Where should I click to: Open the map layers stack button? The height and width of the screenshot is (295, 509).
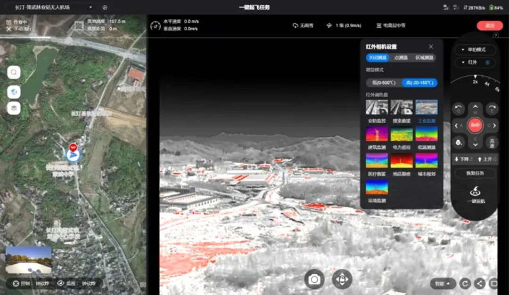(x=14, y=108)
